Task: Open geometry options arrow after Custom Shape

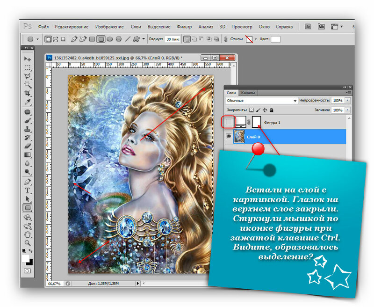Action: [x=144, y=39]
